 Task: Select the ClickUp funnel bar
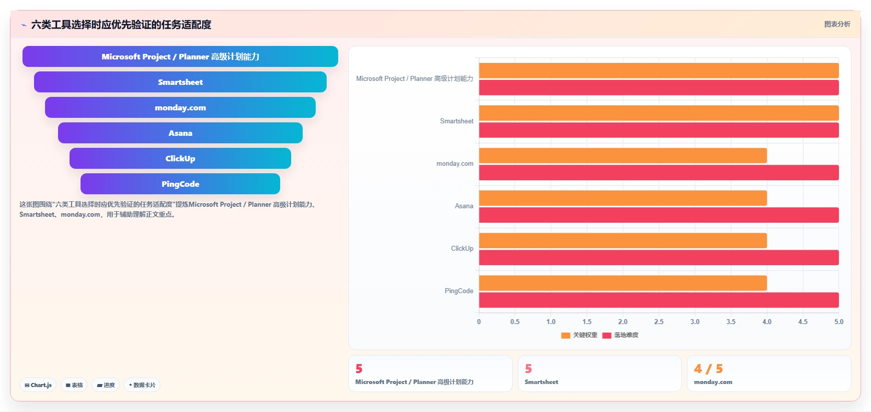(180, 158)
